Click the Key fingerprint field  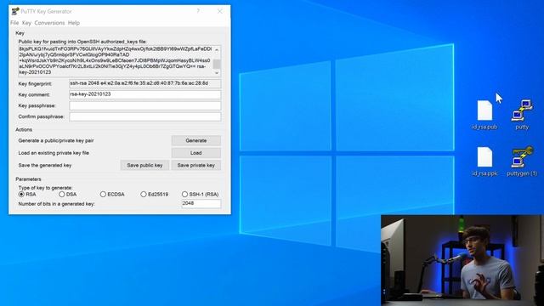coord(145,83)
